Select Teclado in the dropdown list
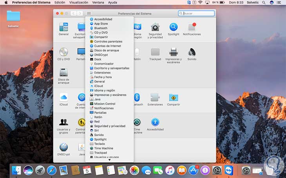 (x=109, y=144)
